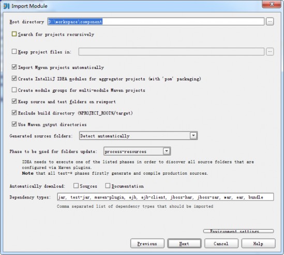Go back with the Previous button
284x255 pixels.
pyautogui.click(x=147, y=244)
